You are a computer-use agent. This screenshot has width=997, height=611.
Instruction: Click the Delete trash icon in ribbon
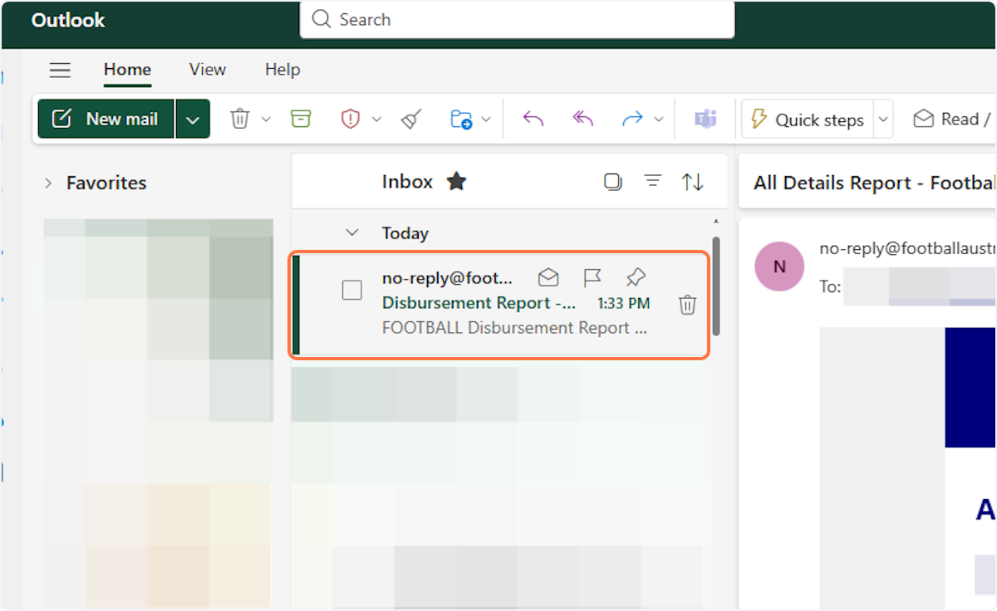click(239, 120)
